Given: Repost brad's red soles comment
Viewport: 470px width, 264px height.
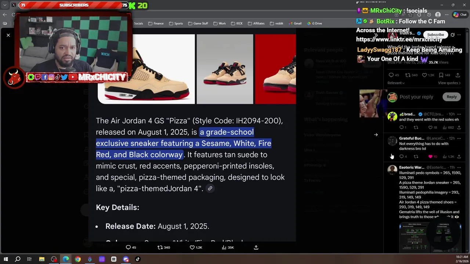Looking at the screenshot, I should click(x=416, y=128).
